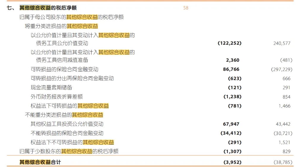Click value 854
297x167 pixels.
[x=286, y=97]
